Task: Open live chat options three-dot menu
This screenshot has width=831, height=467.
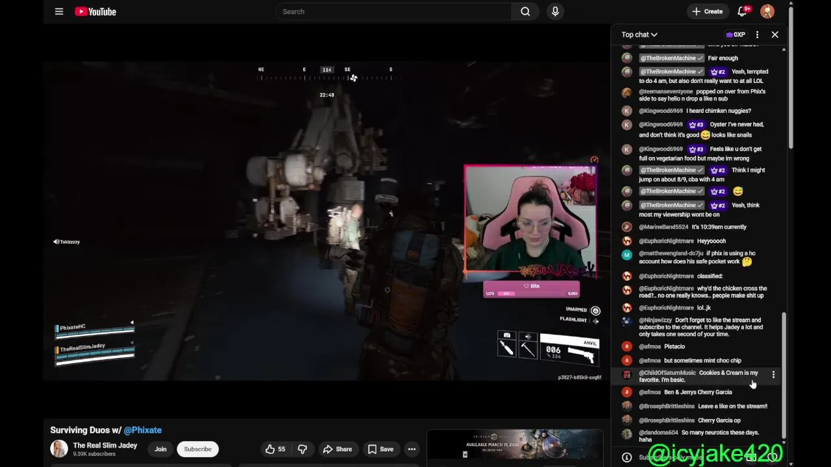Action: (757, 34)
